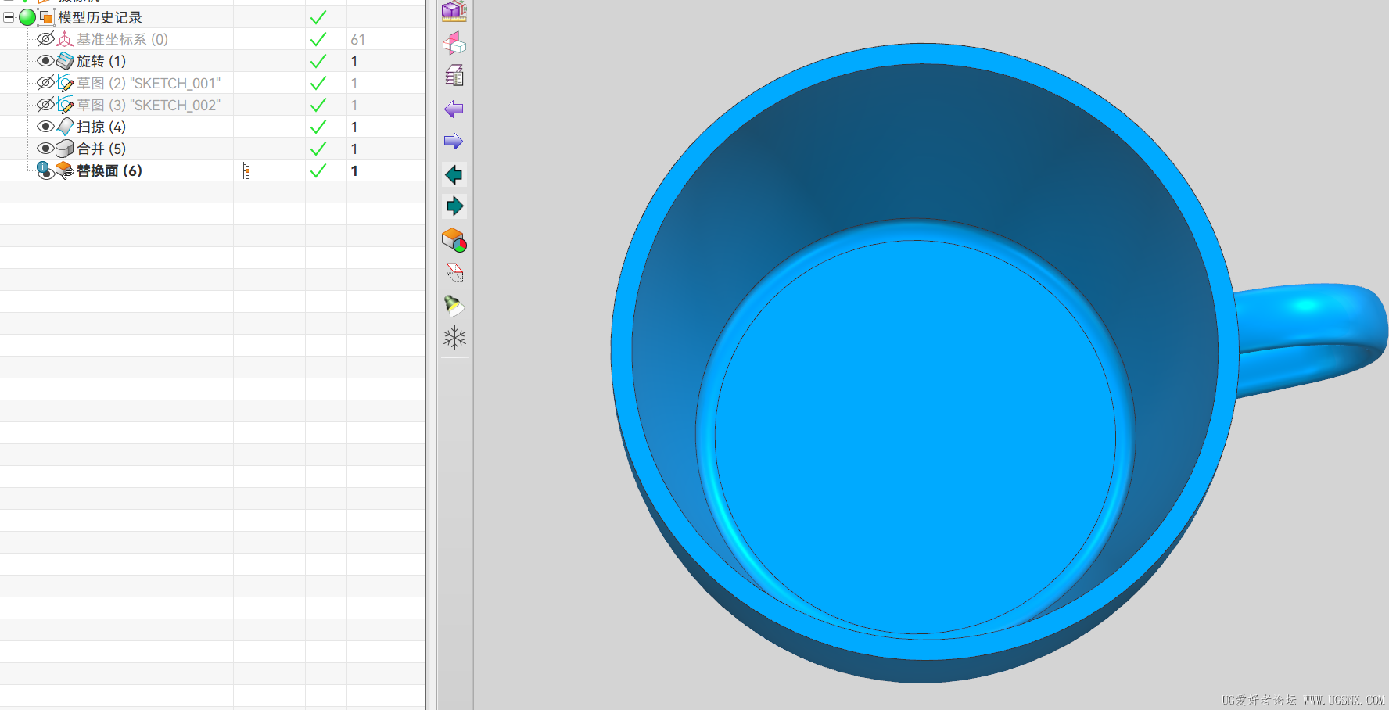The image size is (1389, 710).
Task: Select 草图 (3) SKETCH_002 tree entry
Action: coord(148,105)
